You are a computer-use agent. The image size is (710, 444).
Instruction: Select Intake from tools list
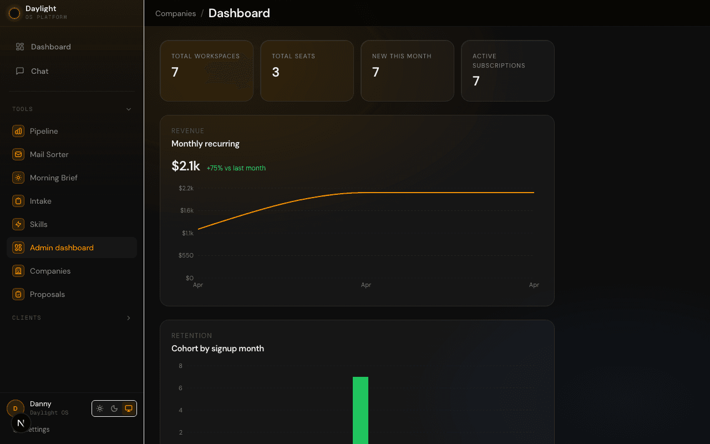[x=72, y=201]
